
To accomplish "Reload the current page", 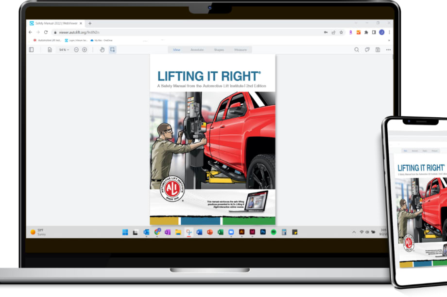I will click(x=46, y=32).
